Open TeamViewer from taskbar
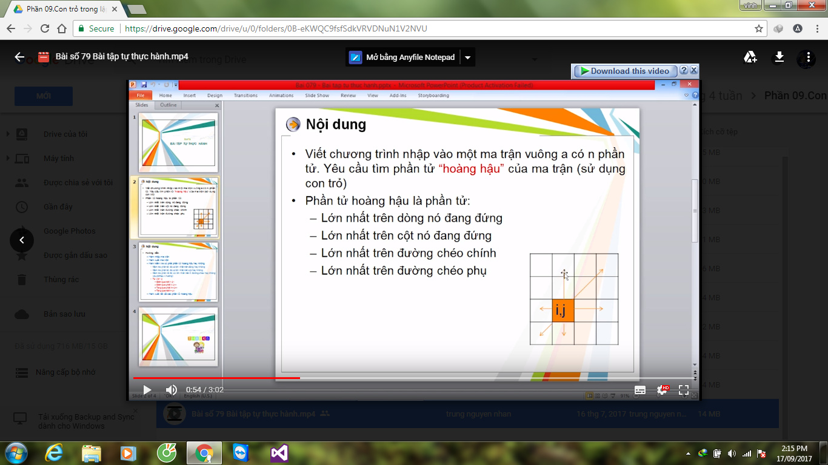The height and width of the screenshot is (465, 828). (x=241, y=453)
